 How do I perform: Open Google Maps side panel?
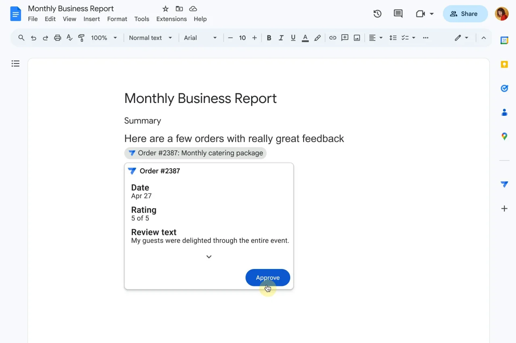tap(504, 136)
